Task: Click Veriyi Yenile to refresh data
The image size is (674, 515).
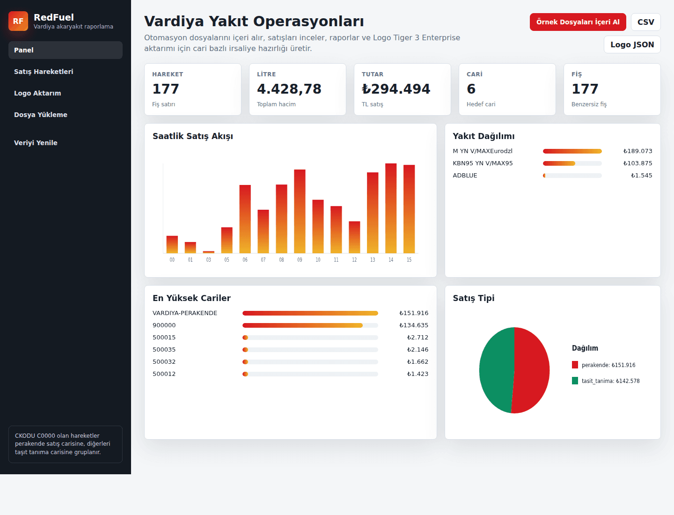Action: (66, 143)
